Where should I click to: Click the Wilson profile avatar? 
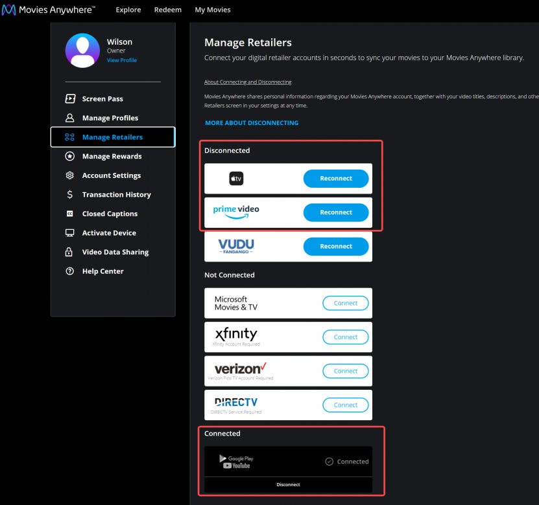82,50
